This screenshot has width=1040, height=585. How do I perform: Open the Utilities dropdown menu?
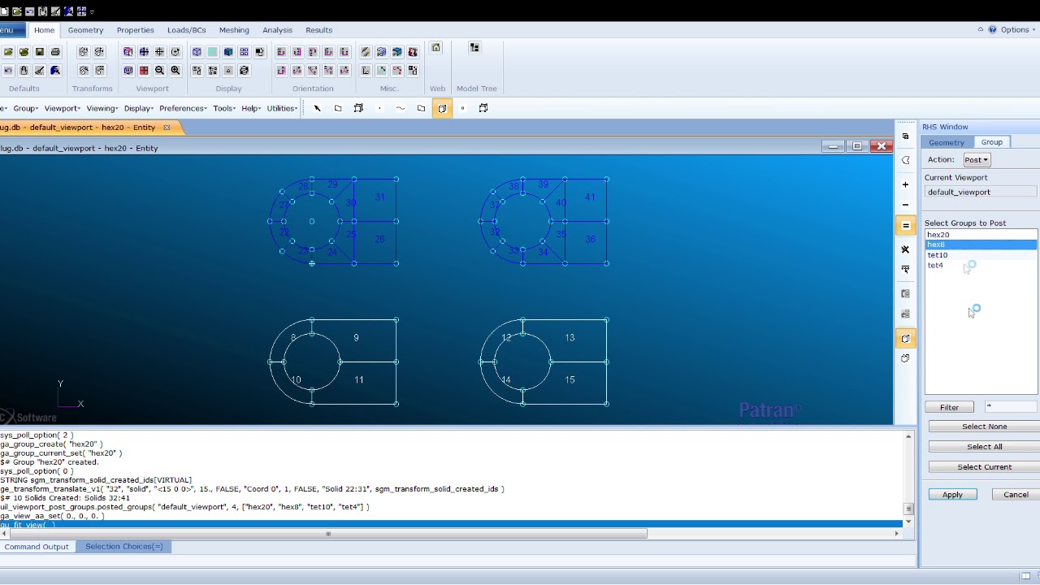point(282,108)
